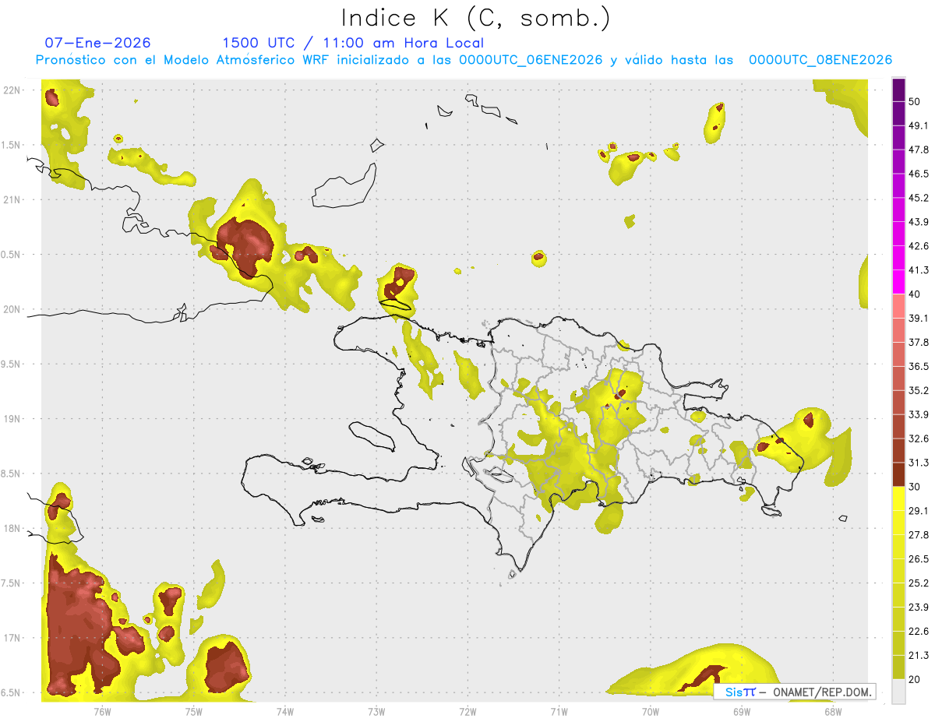Click the colorbar value '30'
This screenshot has height=722, width=935.
pyautogui.click(x=915, y=487)
